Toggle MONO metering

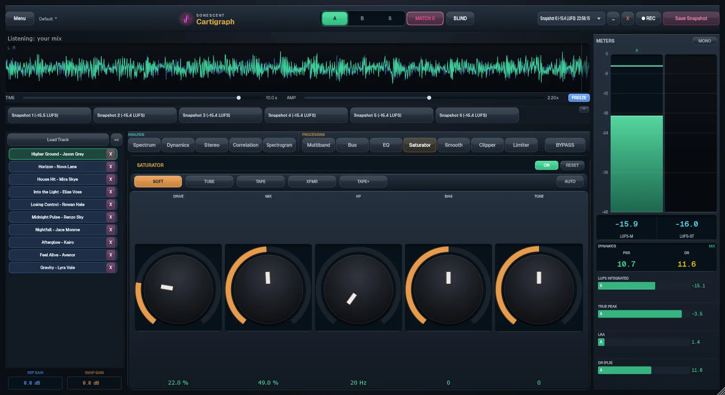(704, 41)
